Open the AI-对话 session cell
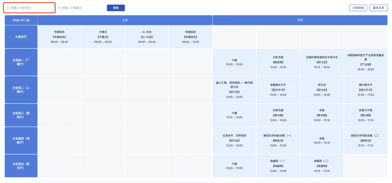 147,37
